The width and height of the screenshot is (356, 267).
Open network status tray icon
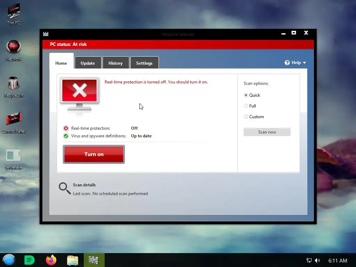(309, 260)
